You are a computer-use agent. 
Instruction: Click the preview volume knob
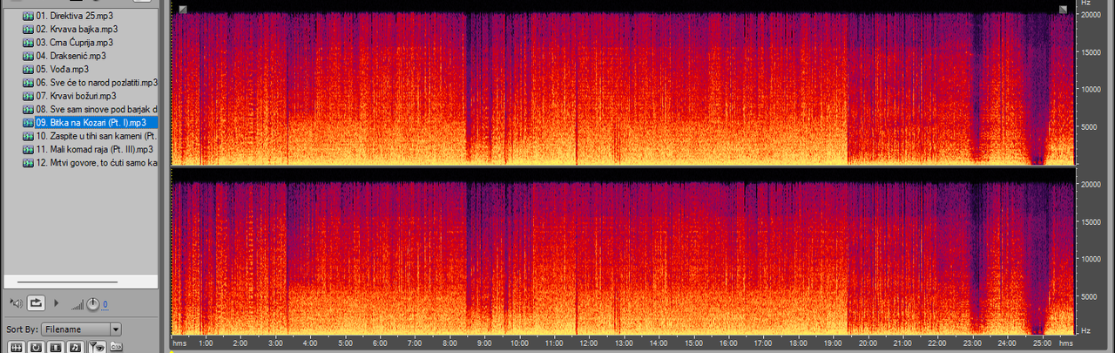[93, 303]
